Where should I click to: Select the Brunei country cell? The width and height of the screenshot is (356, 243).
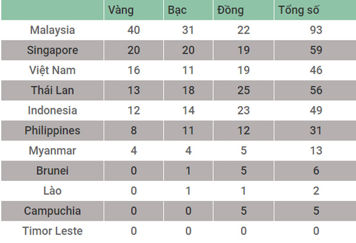(52, 171)
